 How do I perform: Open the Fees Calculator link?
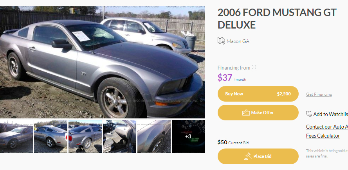tap(323, 136)
